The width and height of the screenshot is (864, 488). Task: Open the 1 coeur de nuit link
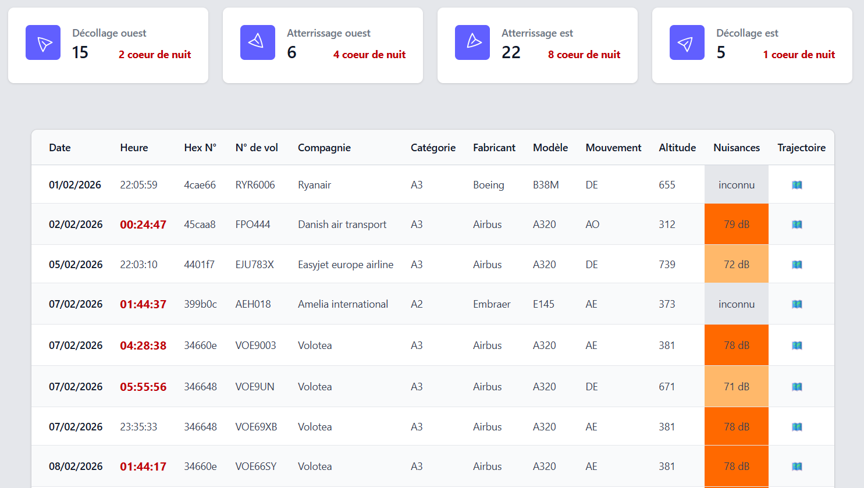(x=798, y=54)
